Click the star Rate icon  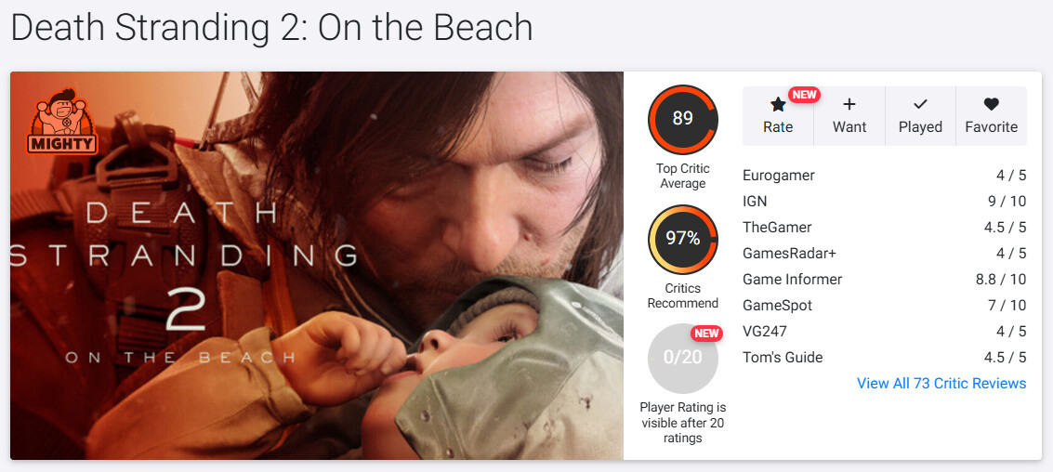(778, 106)
